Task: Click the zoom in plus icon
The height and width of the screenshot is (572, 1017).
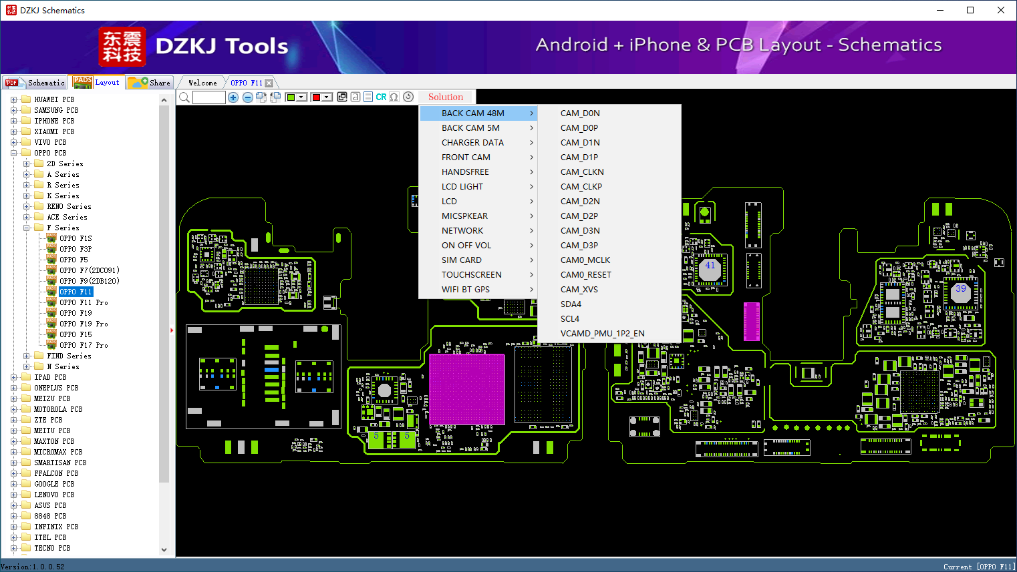Action: (x=233, y=97)
